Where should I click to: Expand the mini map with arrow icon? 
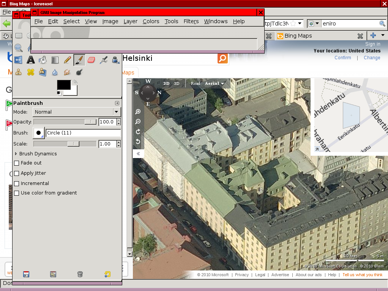(x=317, y=149)
